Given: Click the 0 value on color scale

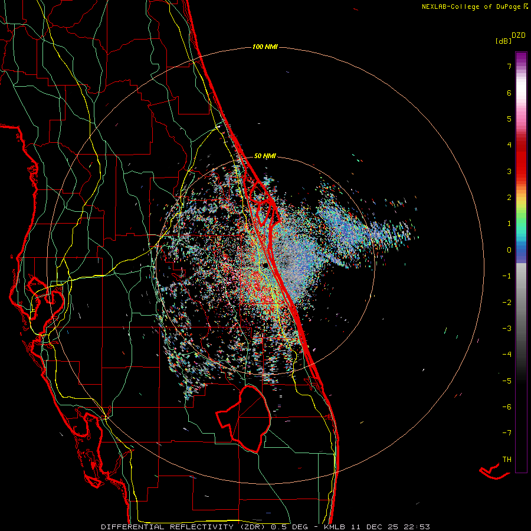Looking at the screenshot, I should click(509, 250).
